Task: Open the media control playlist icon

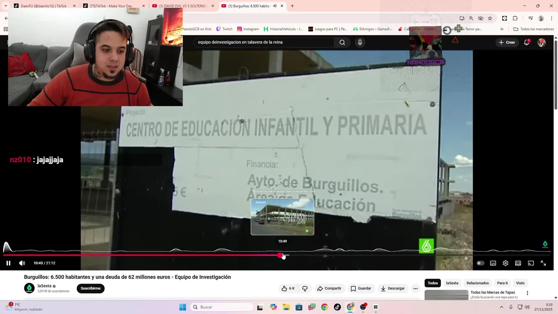Action: tap(531, 18)
